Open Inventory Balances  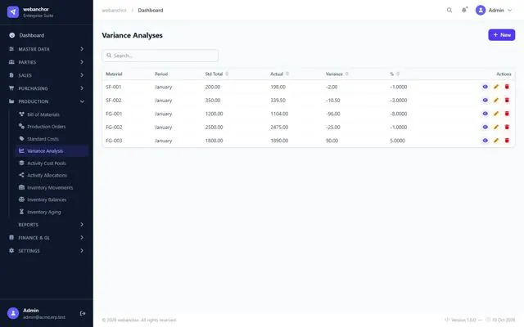52,199
